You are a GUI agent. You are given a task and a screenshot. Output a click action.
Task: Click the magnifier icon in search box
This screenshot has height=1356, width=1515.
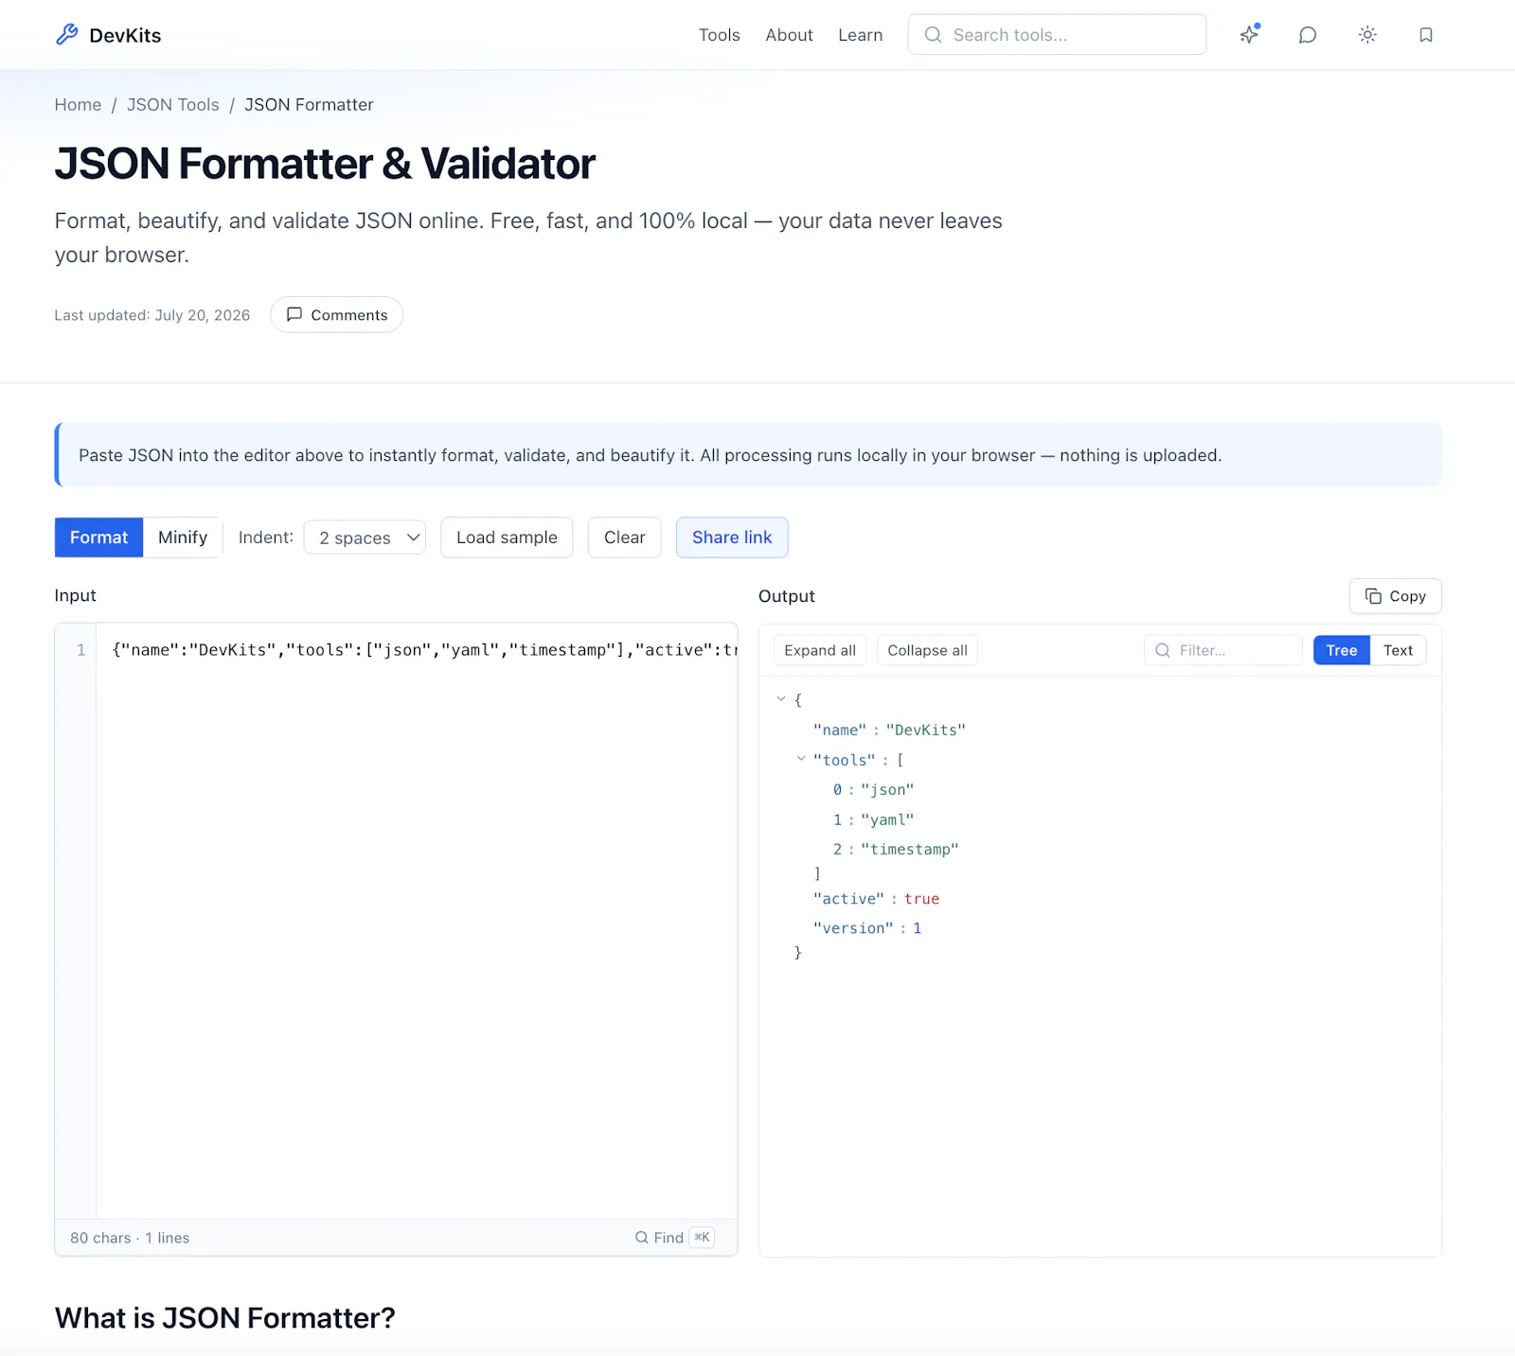(x=933, y=35)
